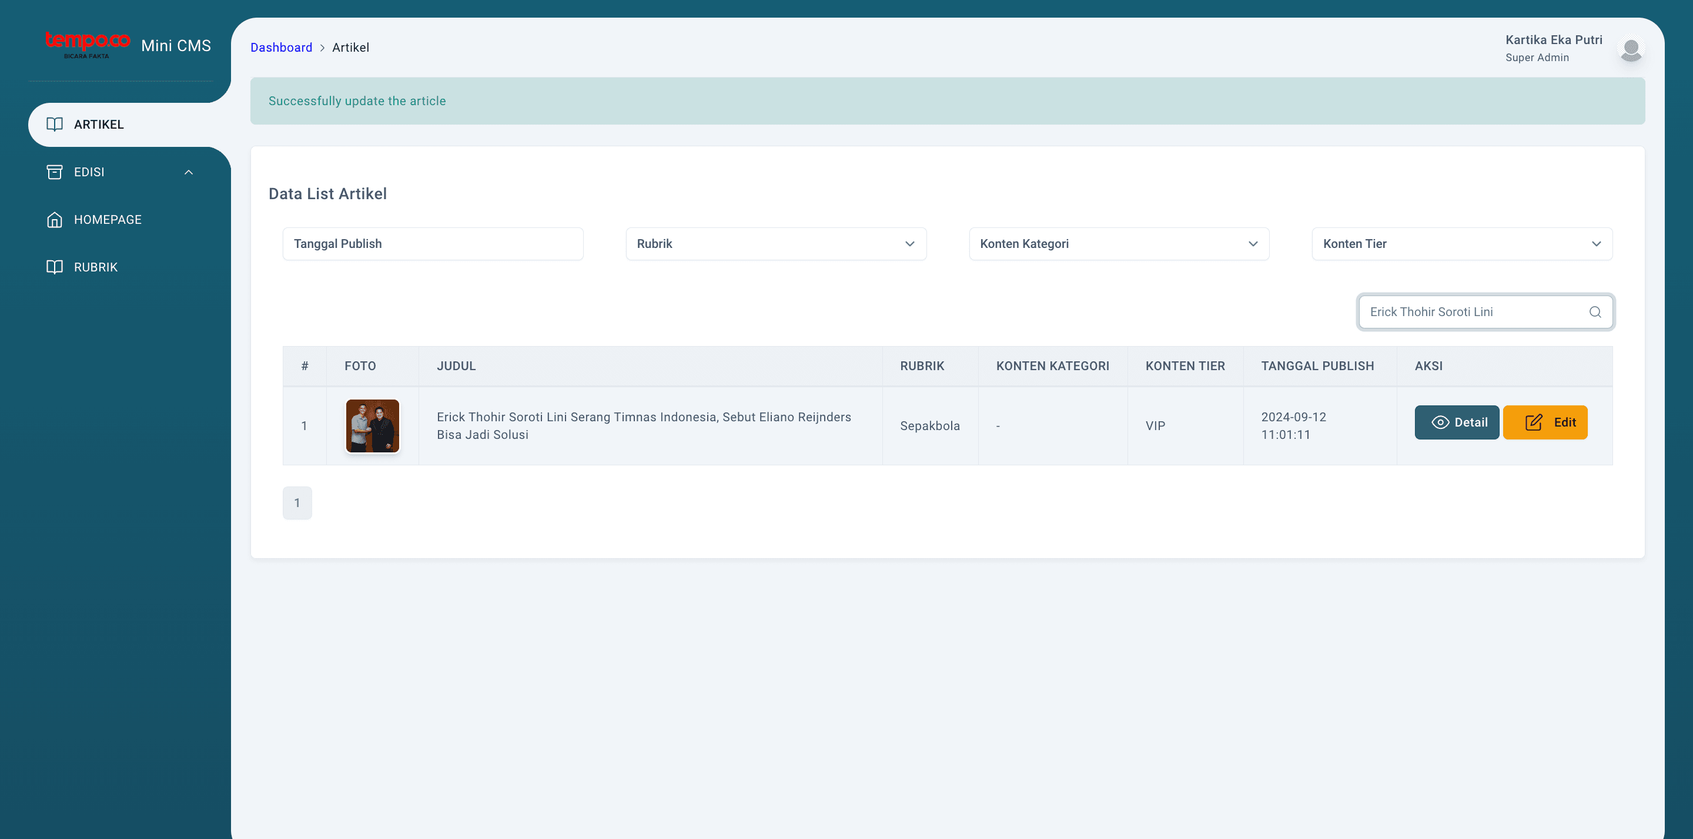Open the user avatar profile icon
Viewport: 1693px width, 839px height.
coord(1631,49)
